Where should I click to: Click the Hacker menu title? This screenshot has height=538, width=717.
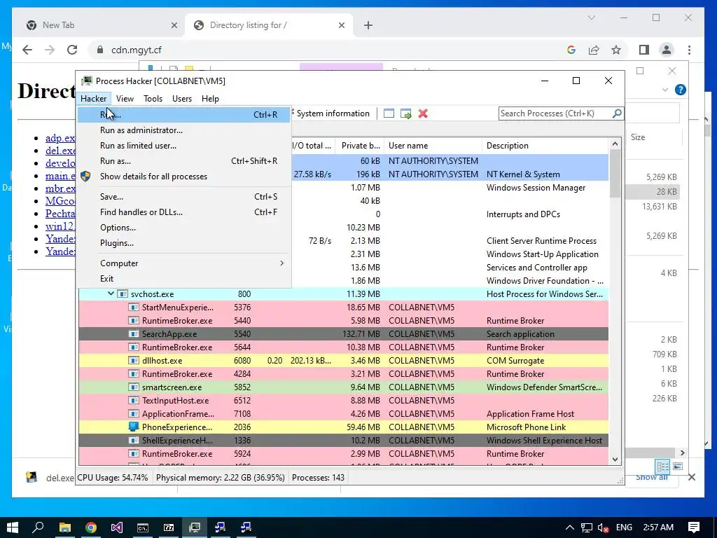point(94,98)
